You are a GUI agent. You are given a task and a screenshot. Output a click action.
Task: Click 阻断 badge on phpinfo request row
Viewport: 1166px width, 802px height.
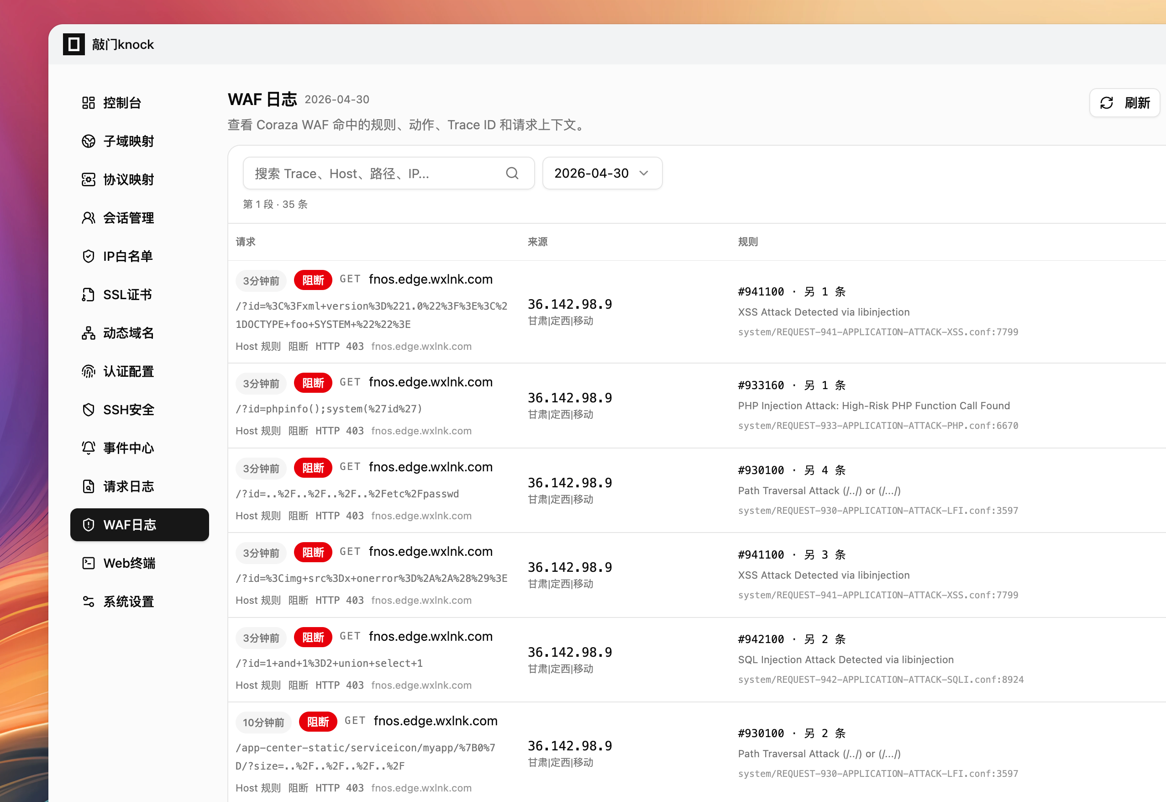click(x=313, y=383)
